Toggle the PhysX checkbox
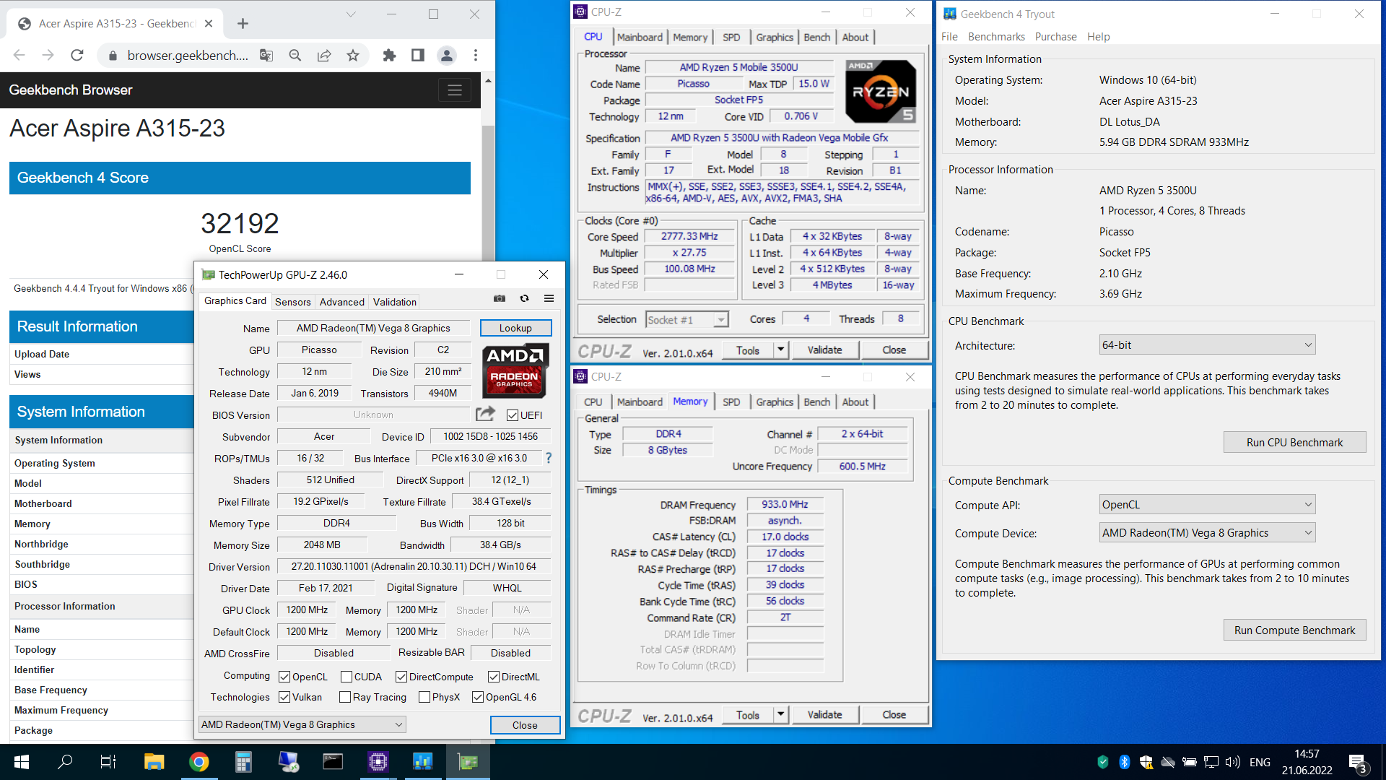The width and height of the screenshot is (1386, 780). [x=424, y=697]
